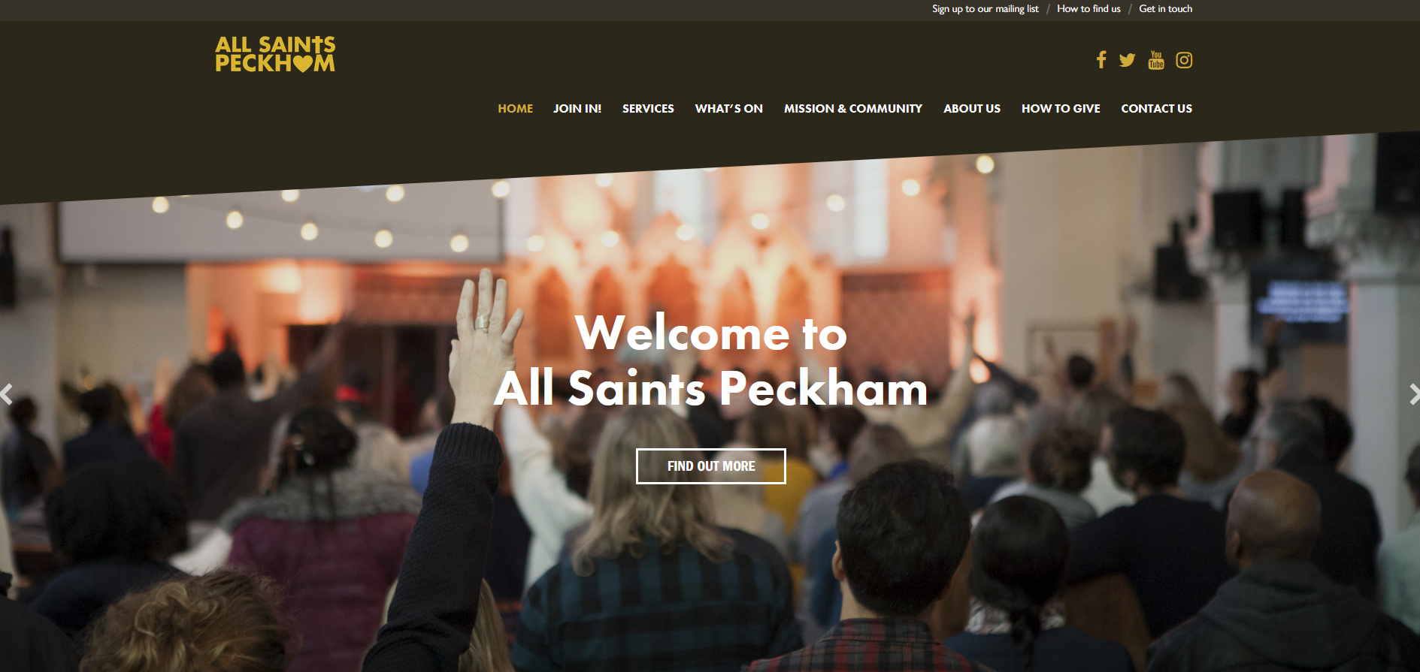This screenshot has width=1420, height=672.
Task: Open the Facebook page icon
Action: pos(1101,60)
